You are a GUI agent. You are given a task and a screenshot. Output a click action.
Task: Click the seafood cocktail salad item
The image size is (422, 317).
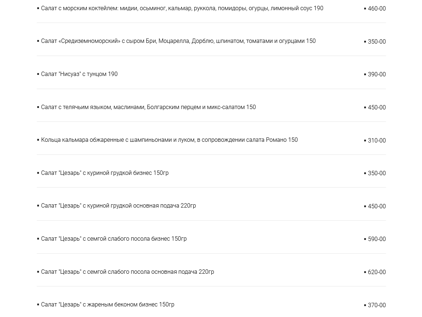182,8
